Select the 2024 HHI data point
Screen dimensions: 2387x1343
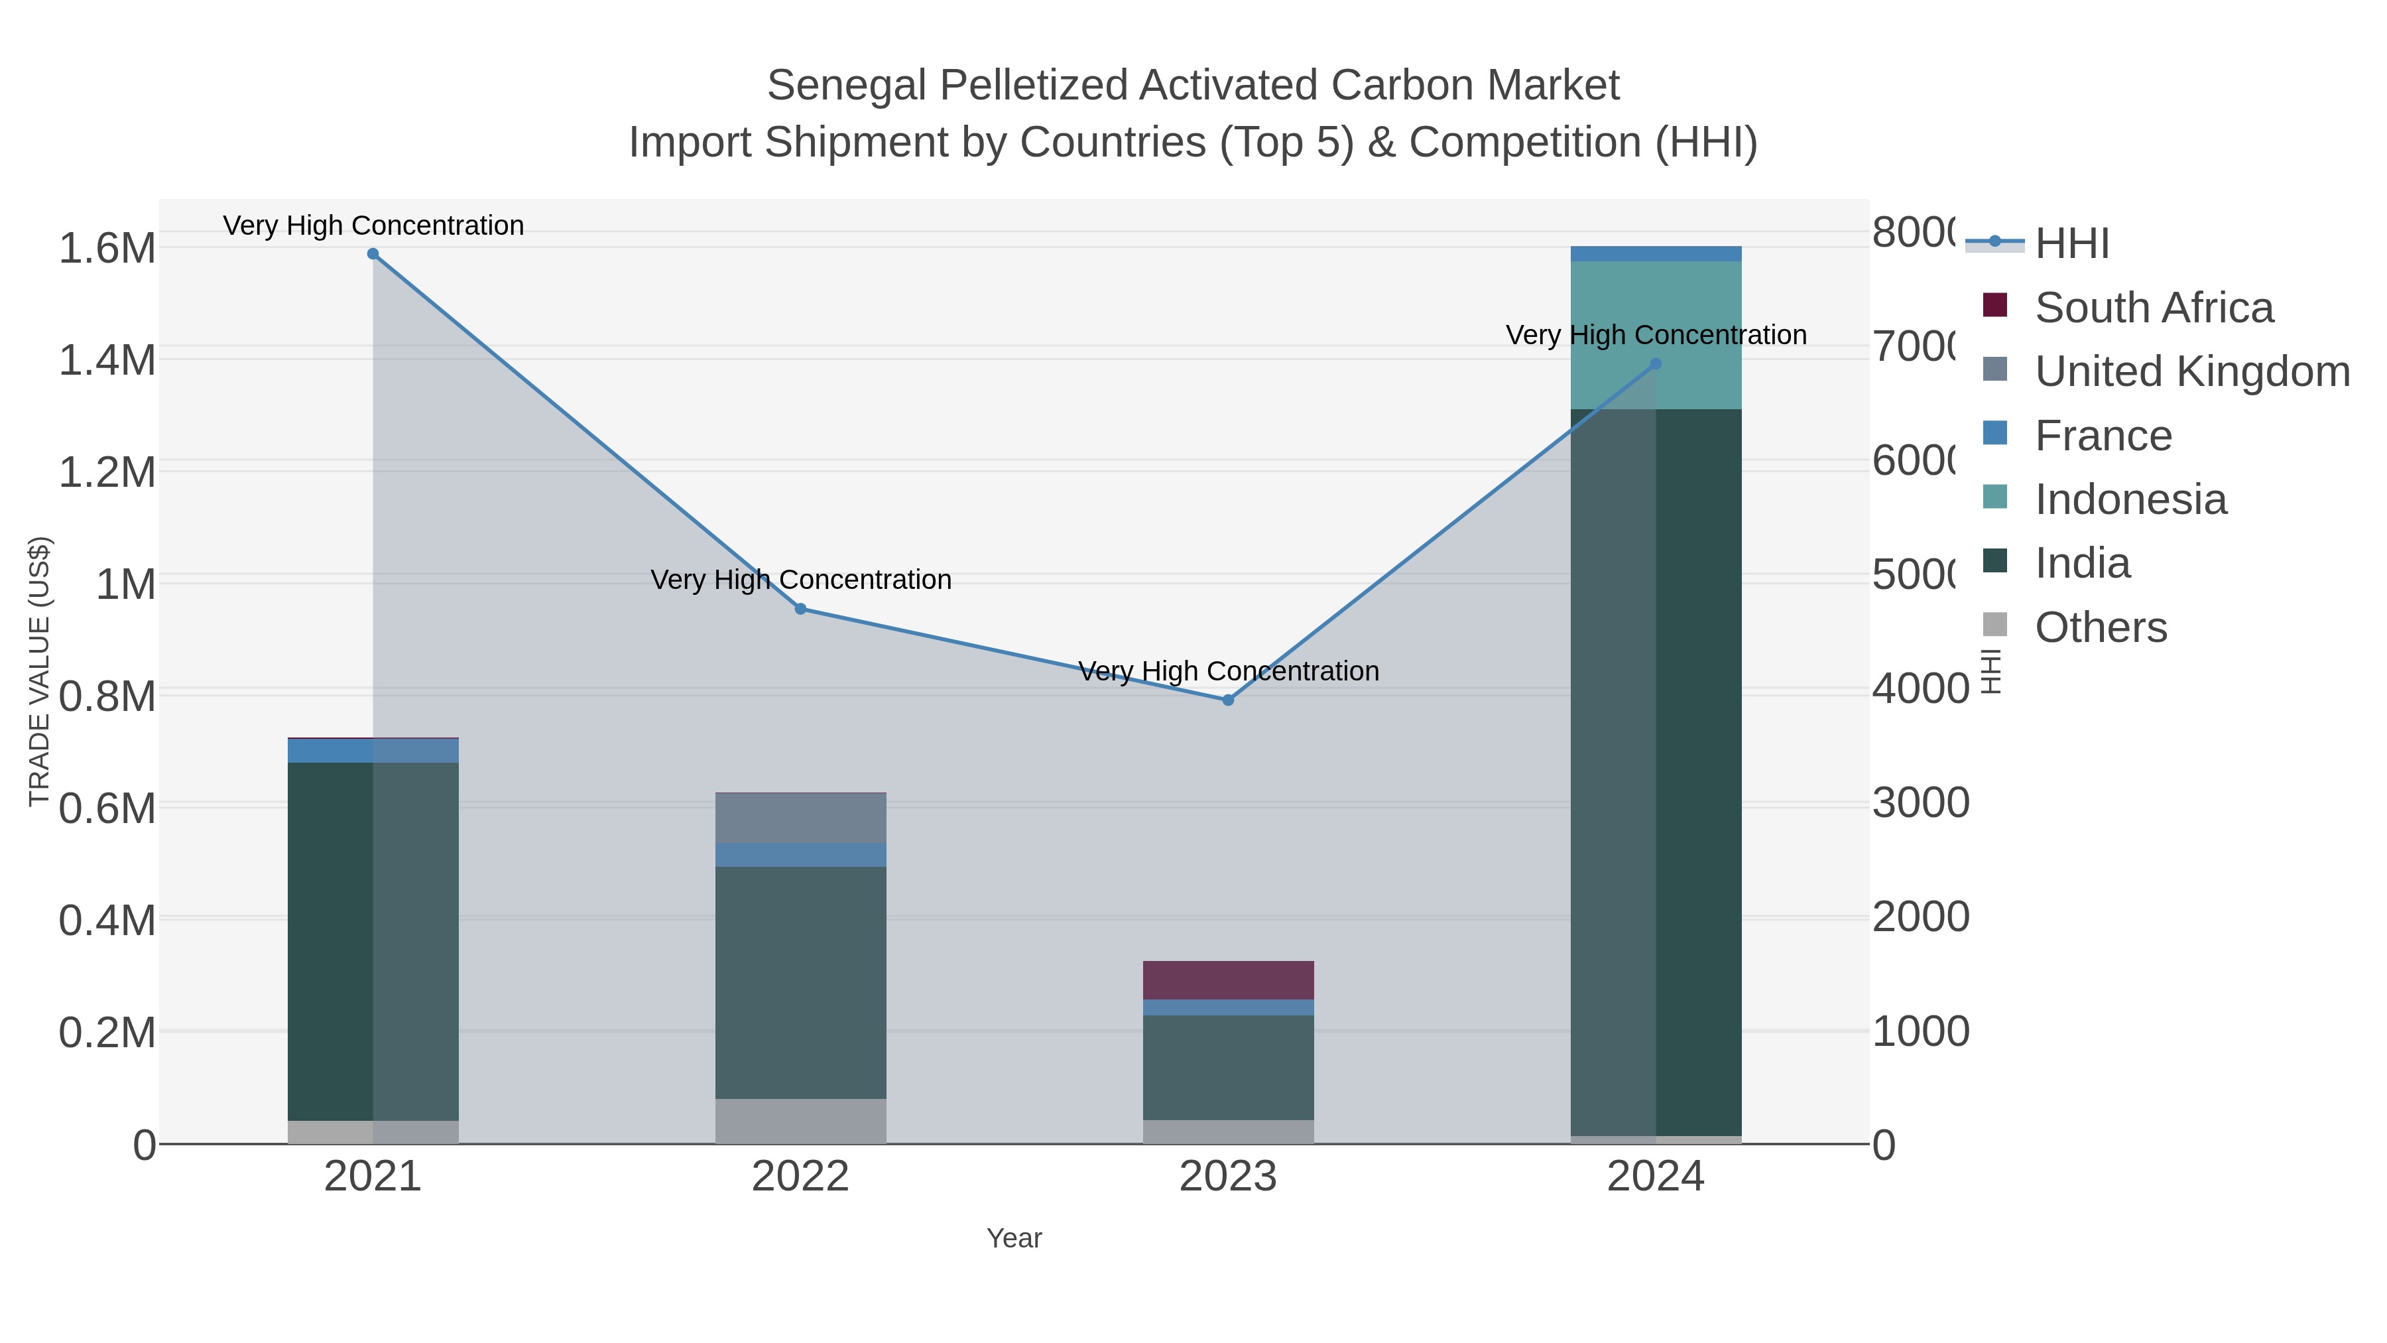tap(1656, 364)
